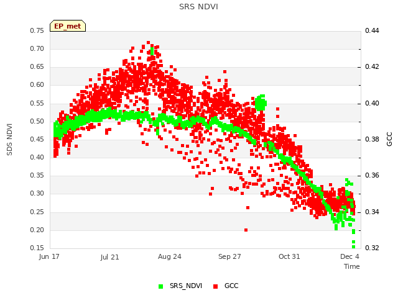Toggle GCC series in the legend
The width and height of the screenshot is (398, 298).
(x=226, y=286)
